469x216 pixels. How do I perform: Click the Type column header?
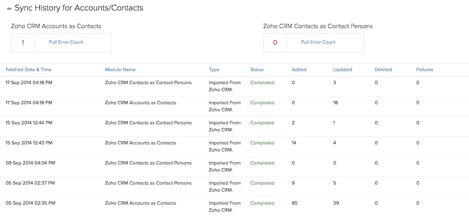click(x=214, y=70)
